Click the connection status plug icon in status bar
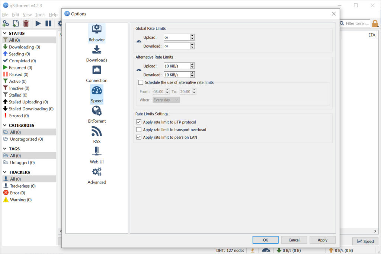The image size is (381, 254). coord(253,250)
